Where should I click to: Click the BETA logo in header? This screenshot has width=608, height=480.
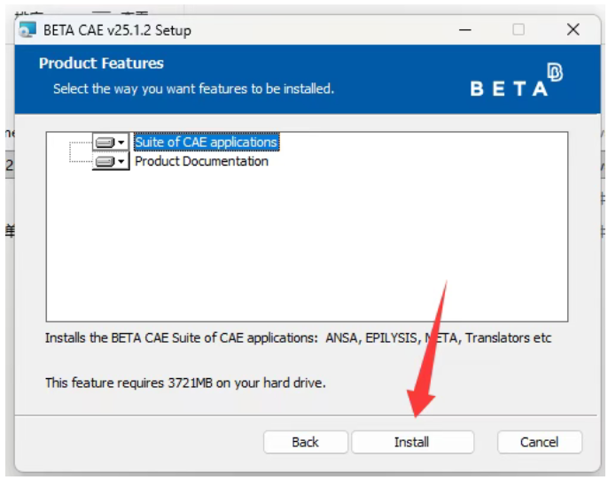516,81
